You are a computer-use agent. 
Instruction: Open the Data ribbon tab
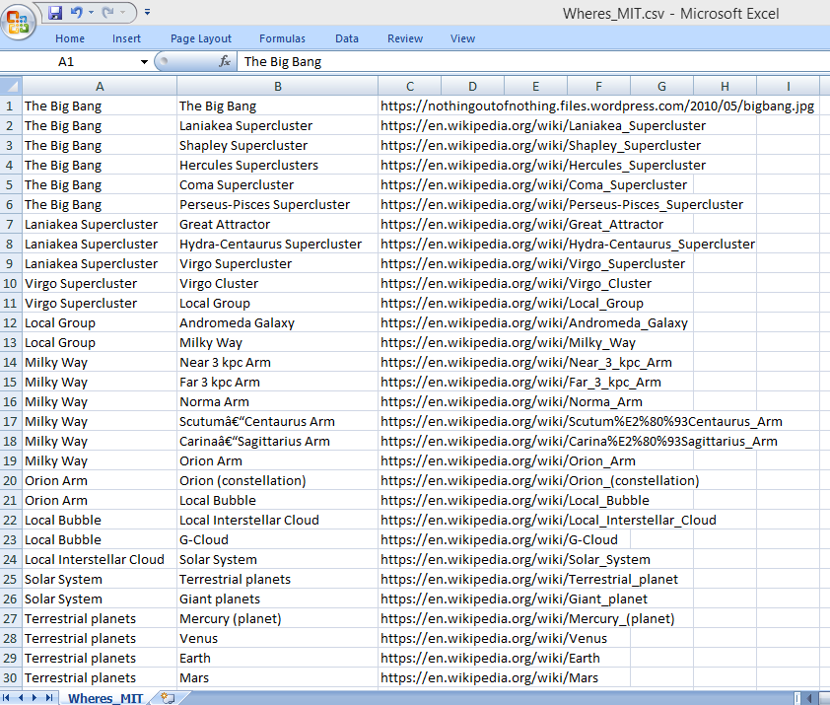tap(347, 38)
